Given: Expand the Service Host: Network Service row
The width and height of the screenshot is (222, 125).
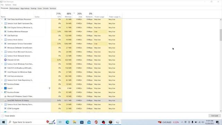Looking at the screenshot, I should click(x=2, y=56).
